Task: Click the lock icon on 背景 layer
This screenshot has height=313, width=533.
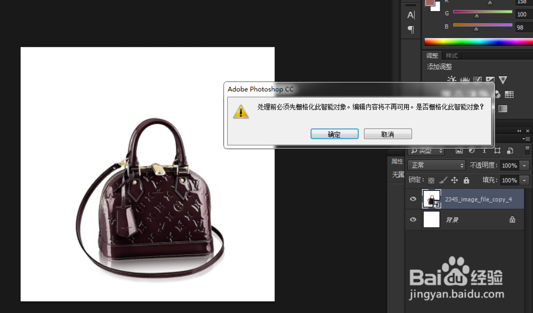Action: 512,220
